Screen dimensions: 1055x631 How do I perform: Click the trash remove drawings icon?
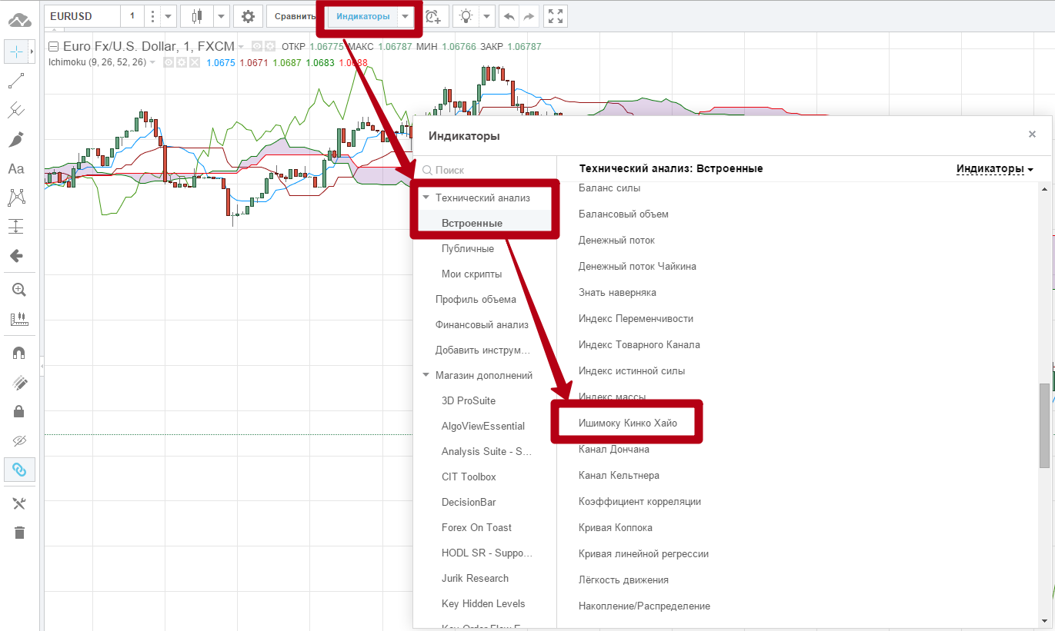click(x=19, y=533)
